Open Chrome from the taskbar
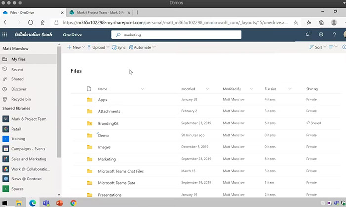The image size is (346, 207). pos(73,203)
